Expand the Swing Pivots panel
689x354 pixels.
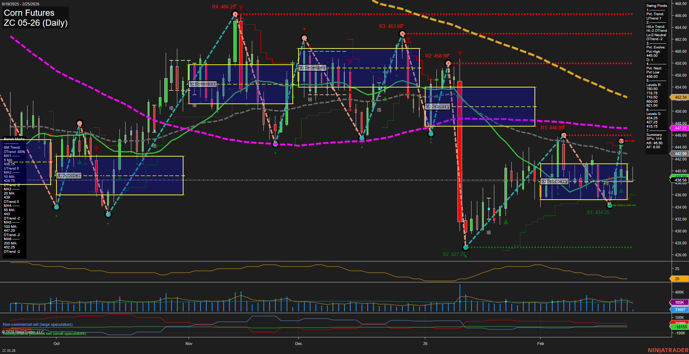pyautogui.click(x=656, y=5)
